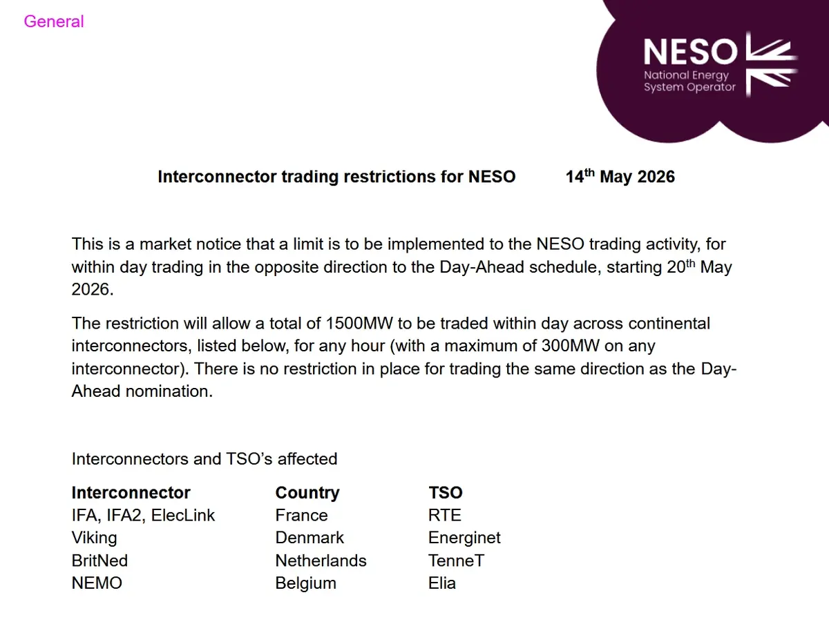The height and width of the screenshot is (624, 829).
Task: Click the National Energy System Operator tagline
Action: coord(689,81)
